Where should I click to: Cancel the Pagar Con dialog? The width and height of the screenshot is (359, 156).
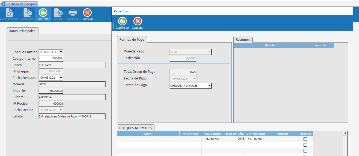tap(137, 22)
